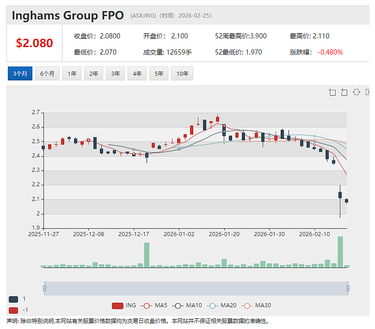Click the 最高价: 2.110 value
Screen dimensions: 375x329
pyautogui.click(x=309, y=36)
